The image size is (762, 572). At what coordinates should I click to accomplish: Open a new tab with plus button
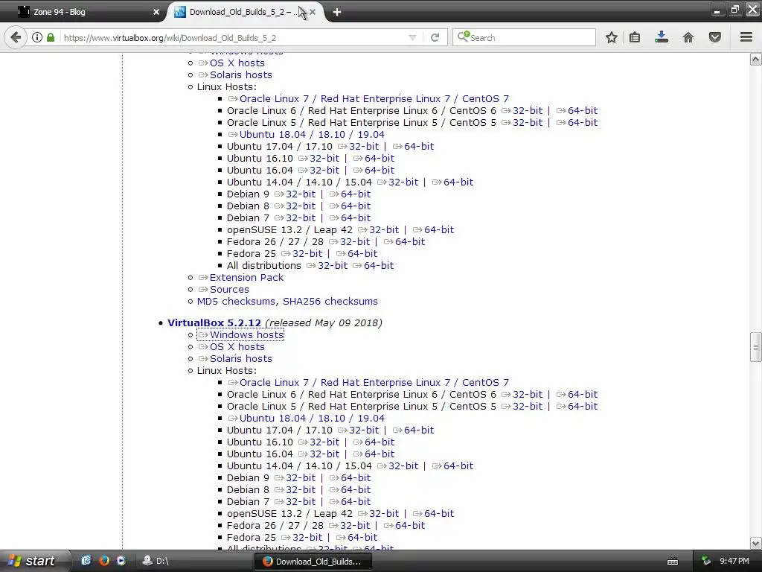click(x=337, y=12)
